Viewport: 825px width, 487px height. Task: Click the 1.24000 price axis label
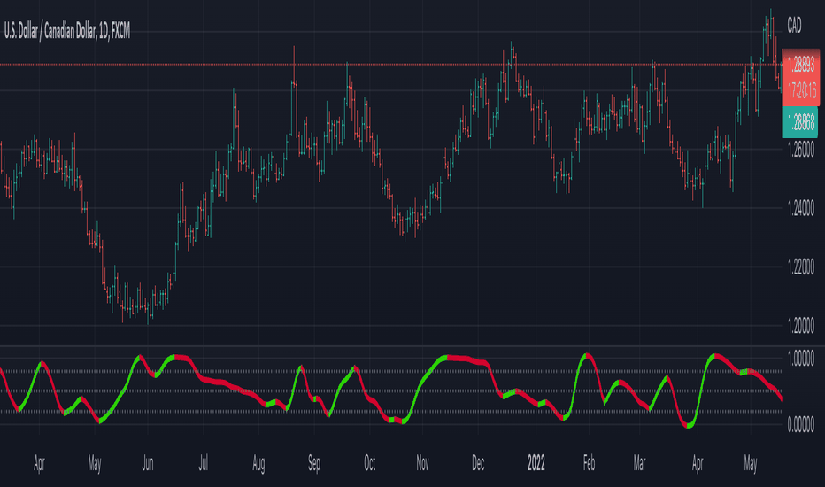pyautogui.click(x=801, y=208)
